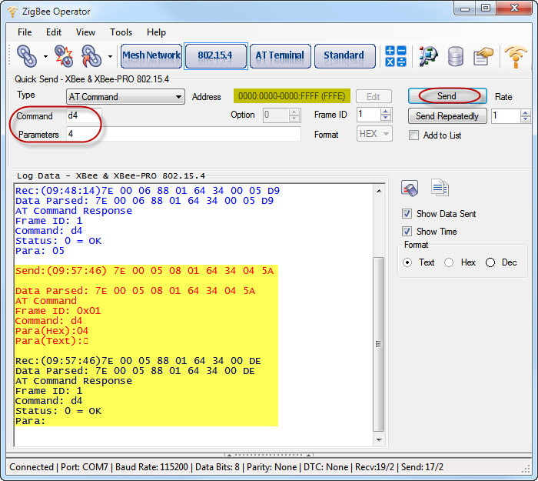
Task: Click the 'Para: 05' log line
Action: click(x=40, y=251)
